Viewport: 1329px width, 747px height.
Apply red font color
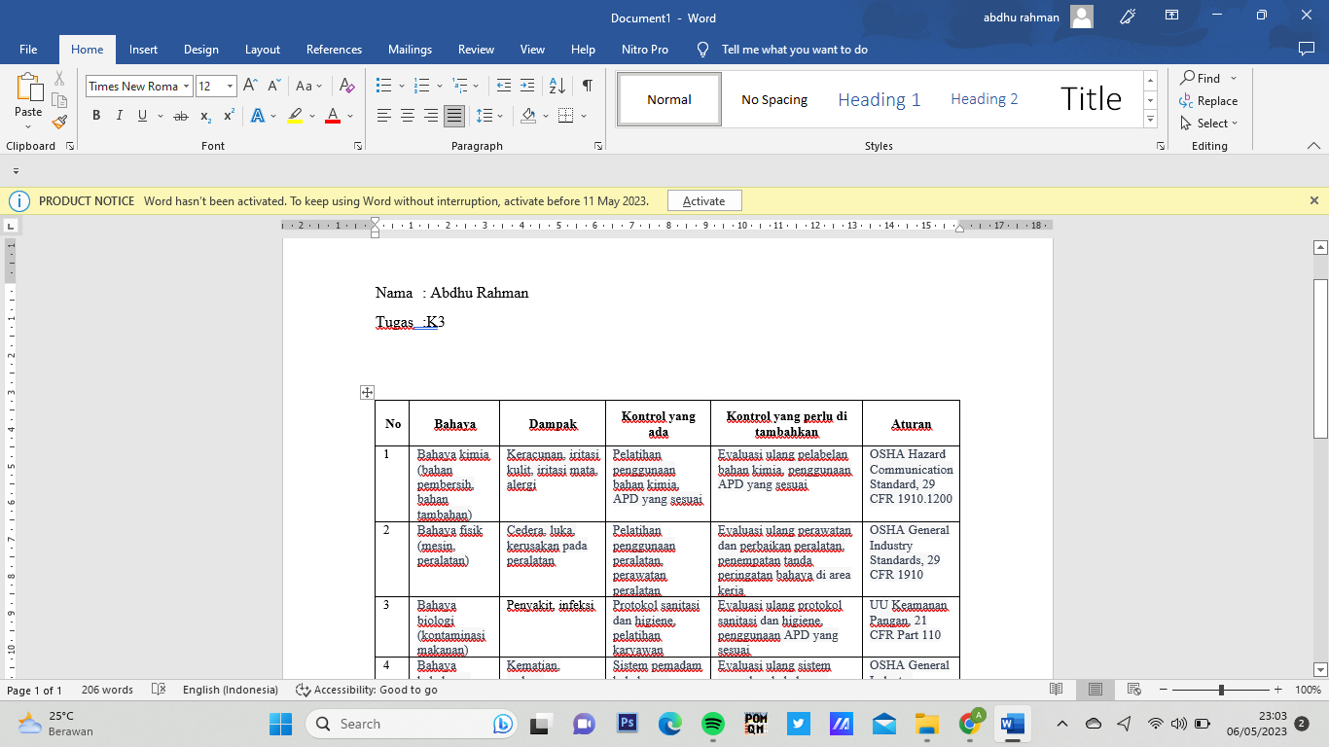click(x=333, y=116)
